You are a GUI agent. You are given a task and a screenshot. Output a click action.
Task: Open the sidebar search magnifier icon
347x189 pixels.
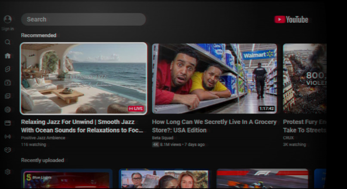pos(7,42)
